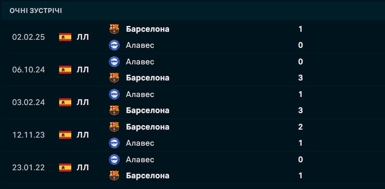The image size is (385, 189).
Task: Click Spain flag next to 02.02.25
Action: pyautogui.click(x=65, y=37)
